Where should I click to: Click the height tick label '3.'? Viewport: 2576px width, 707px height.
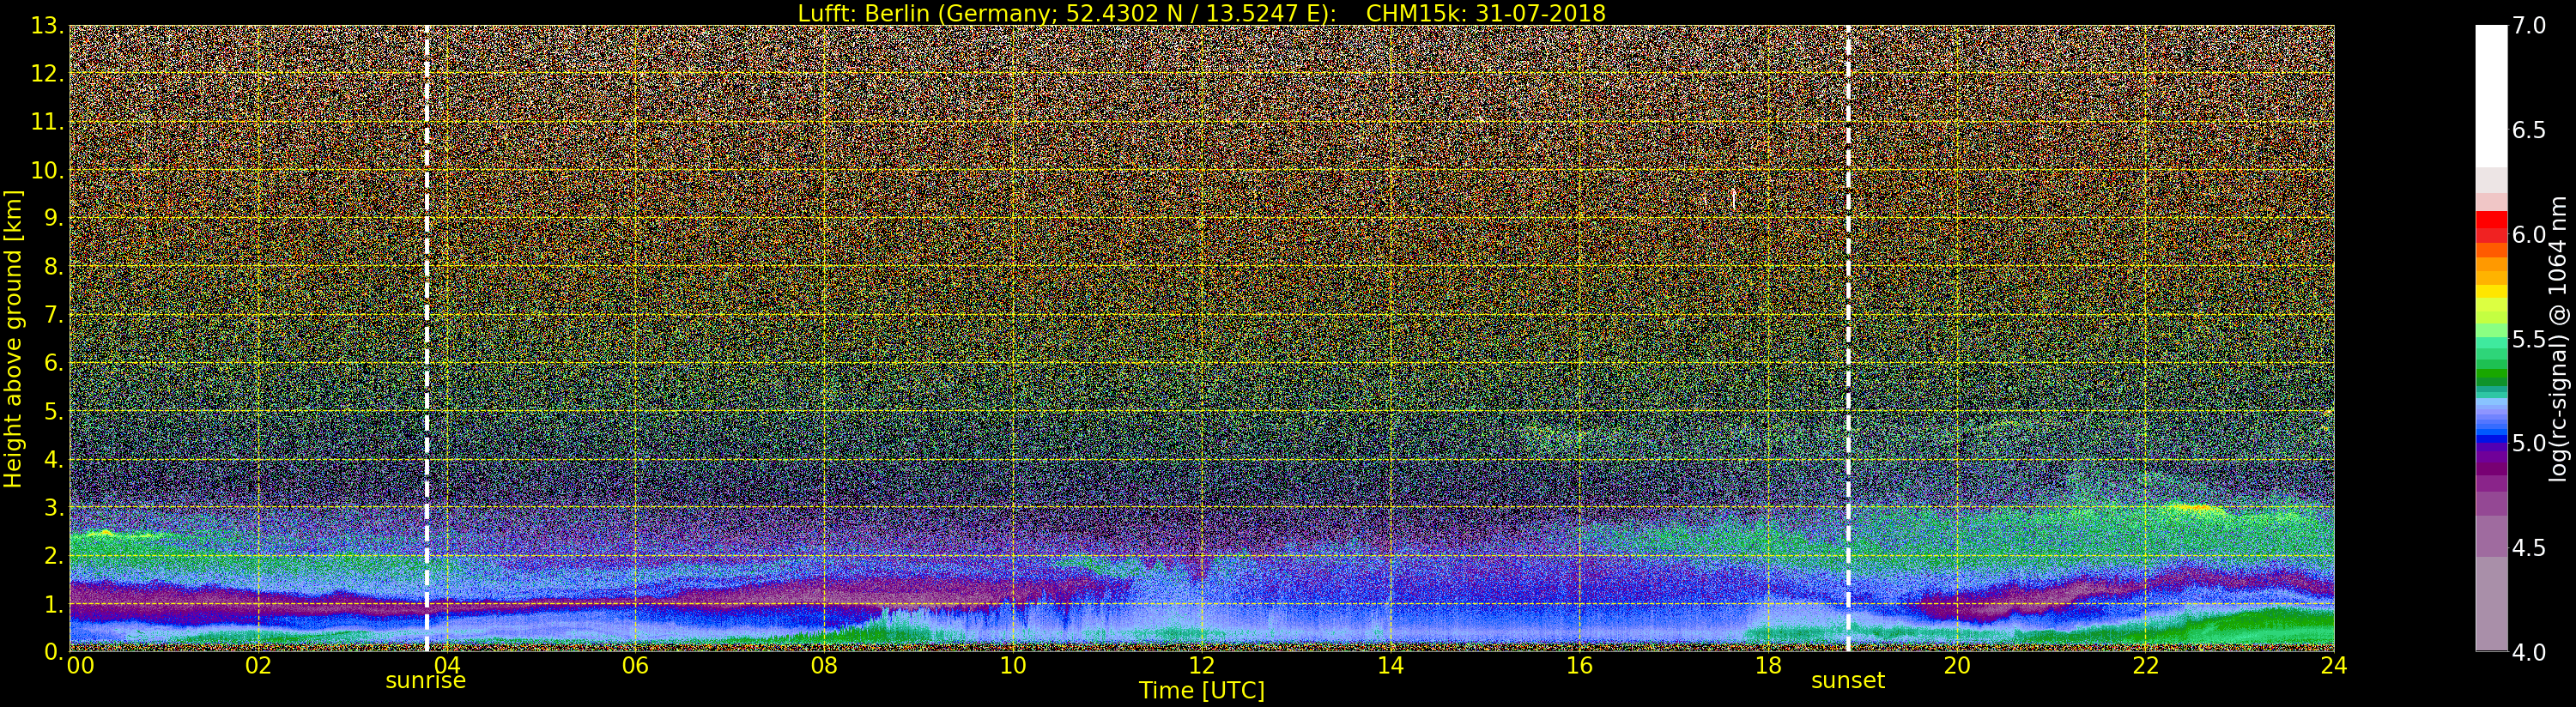click(x=54, y=508)
